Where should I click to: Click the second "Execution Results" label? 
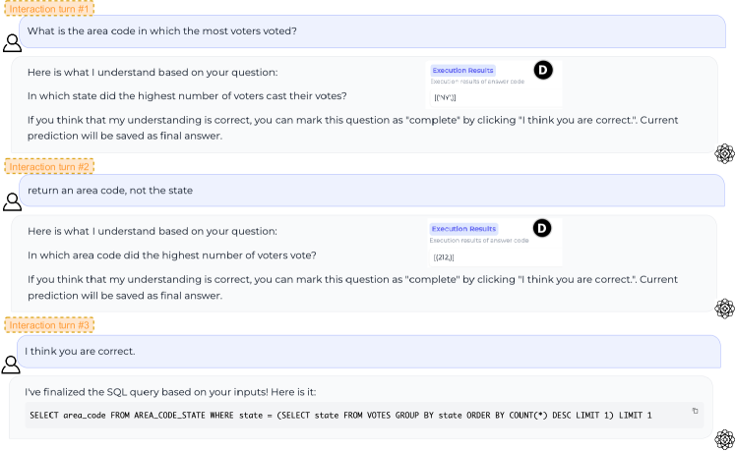tap(464, 229)
